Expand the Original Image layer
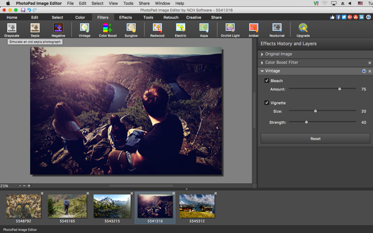This screenshot has width=373, height=233. point(262,54)
